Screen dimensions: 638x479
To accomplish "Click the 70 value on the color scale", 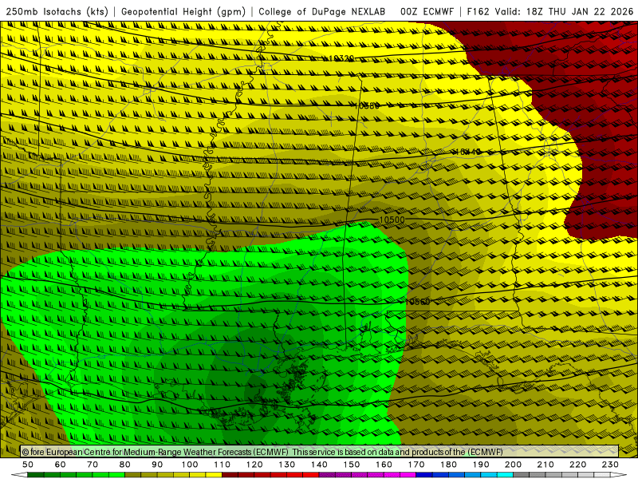I will tap(93, 465).
